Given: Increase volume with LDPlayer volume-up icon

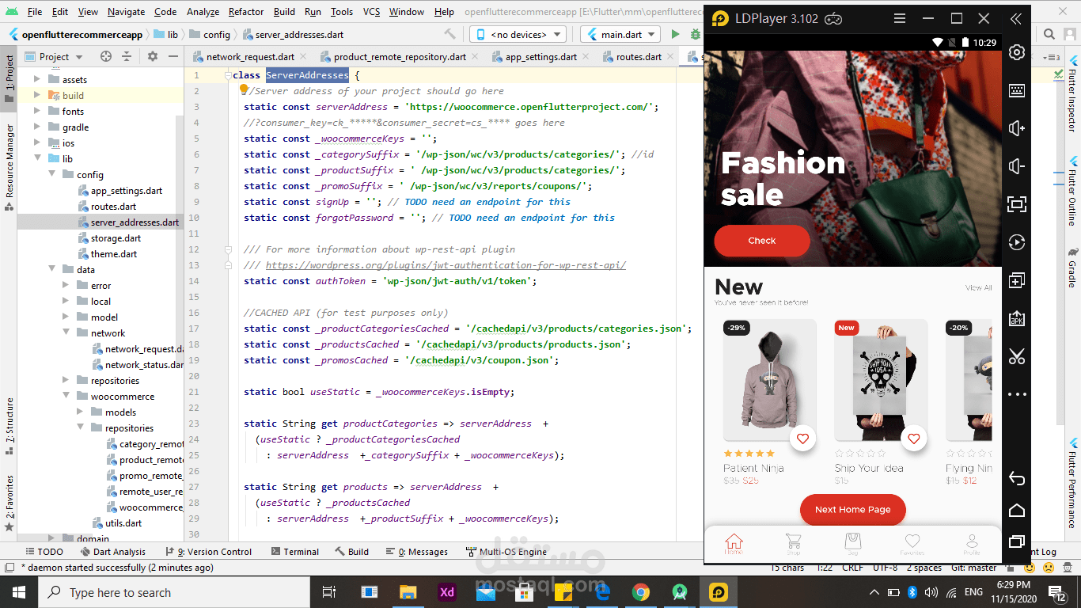Looking at the screenshot, I should [x=1017, y=128].
